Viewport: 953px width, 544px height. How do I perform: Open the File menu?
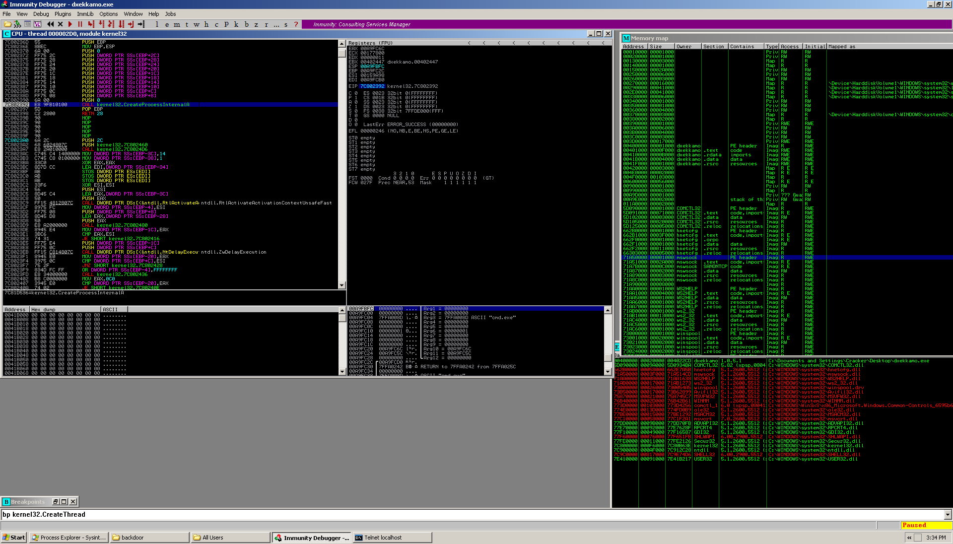tap(6, 14)
